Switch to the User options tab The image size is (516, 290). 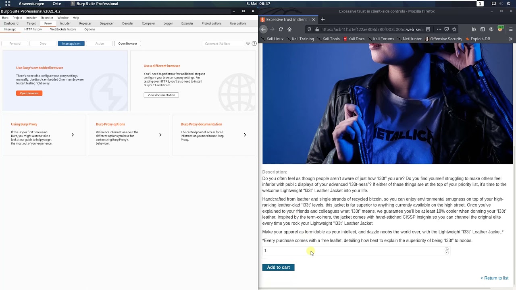click(238, 23)
